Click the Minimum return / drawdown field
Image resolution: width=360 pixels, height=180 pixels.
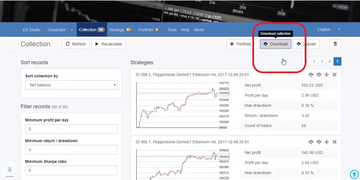[71, 150]
